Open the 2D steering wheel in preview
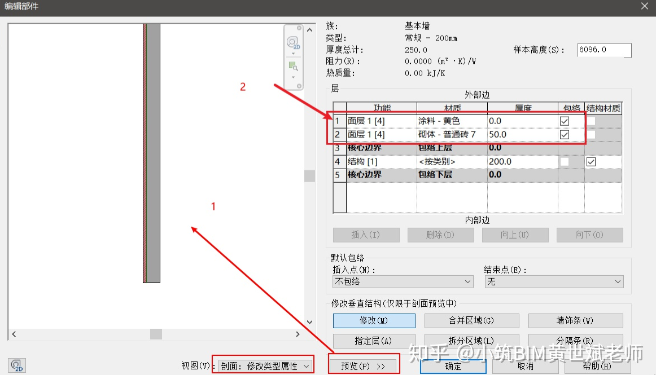The height and width of the screenshot is (375, 656). tap(293, 42)
